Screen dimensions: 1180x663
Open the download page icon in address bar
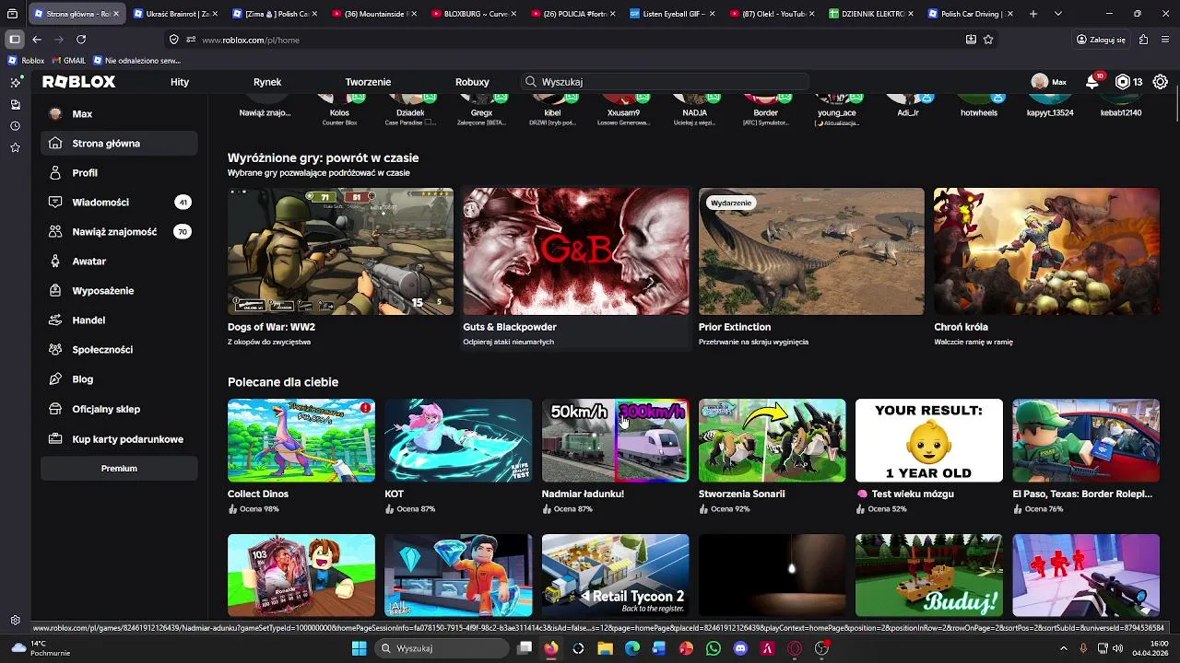(x=971, y=40)
